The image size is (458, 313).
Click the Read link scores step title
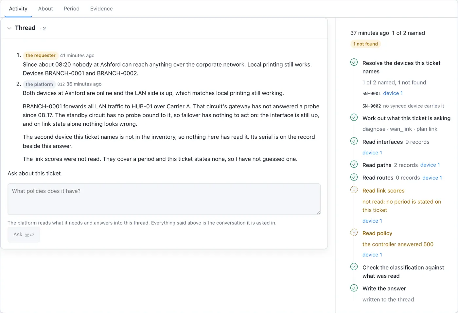pyautogui.click(x=383, y=191)
